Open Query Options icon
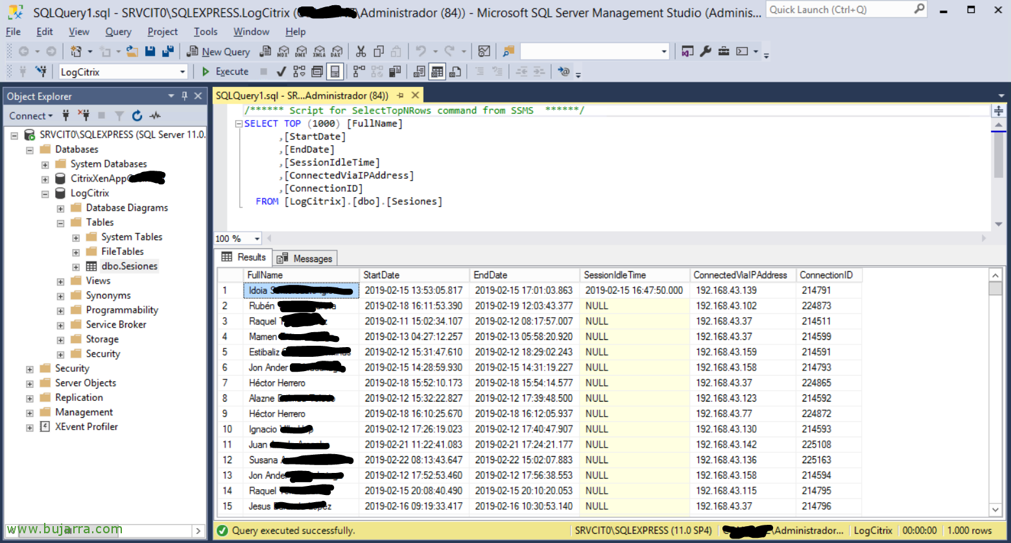The width and height of the screenshot is (1011, 543). click(x=317, y=71)
